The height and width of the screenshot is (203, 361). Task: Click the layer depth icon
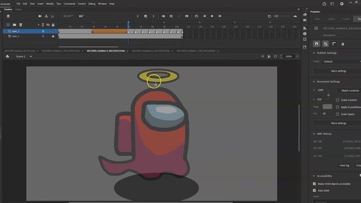(x=52, y=16)
